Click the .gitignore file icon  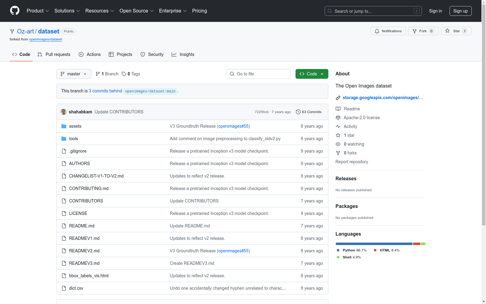(x=64, y=151)
